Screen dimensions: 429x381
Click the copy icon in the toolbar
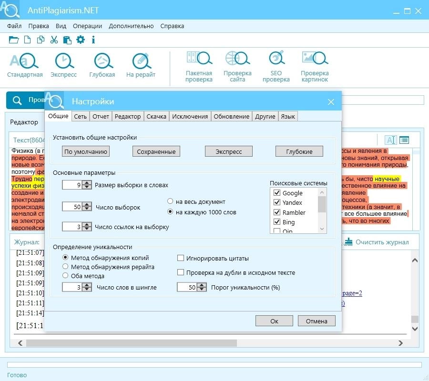(41, 40)
